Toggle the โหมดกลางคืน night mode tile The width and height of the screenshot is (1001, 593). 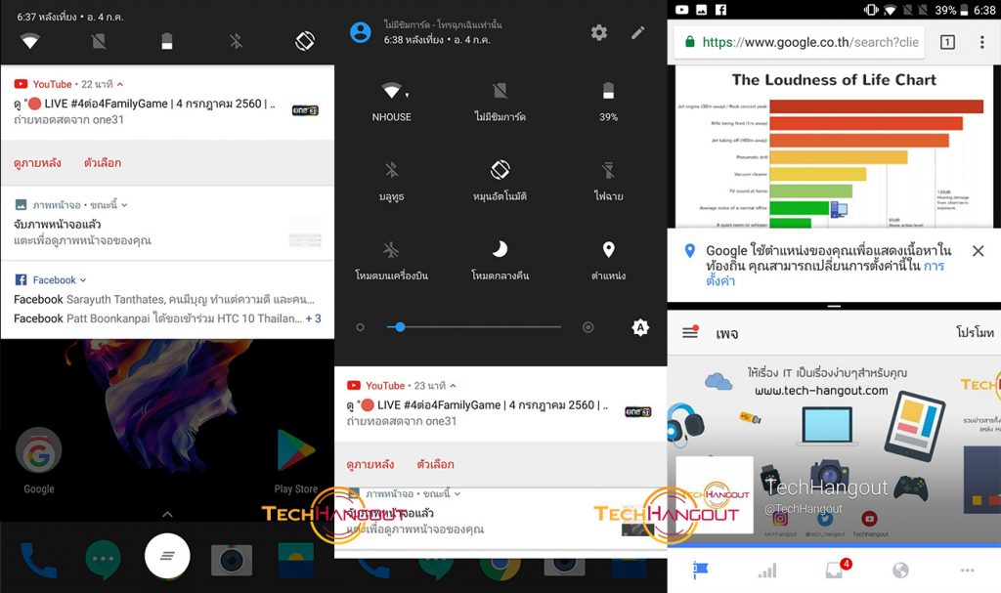tap(500, 261)
